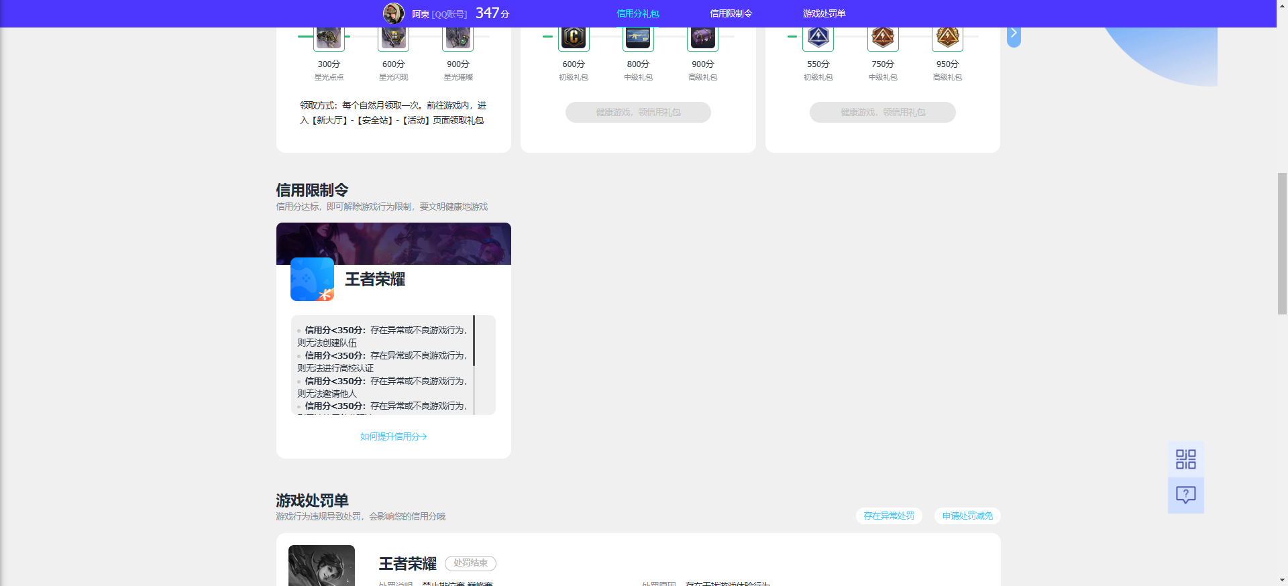Click 存在异常处罚 button
1288x586 pixels.
[x=889, y=516]
